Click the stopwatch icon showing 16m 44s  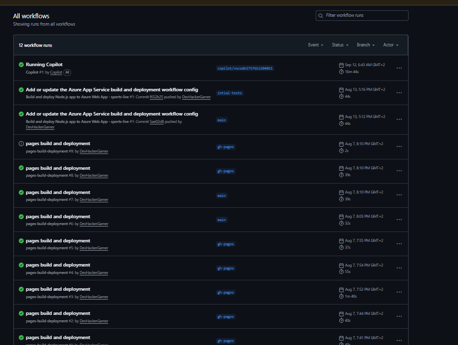click(x=340, y=72)
